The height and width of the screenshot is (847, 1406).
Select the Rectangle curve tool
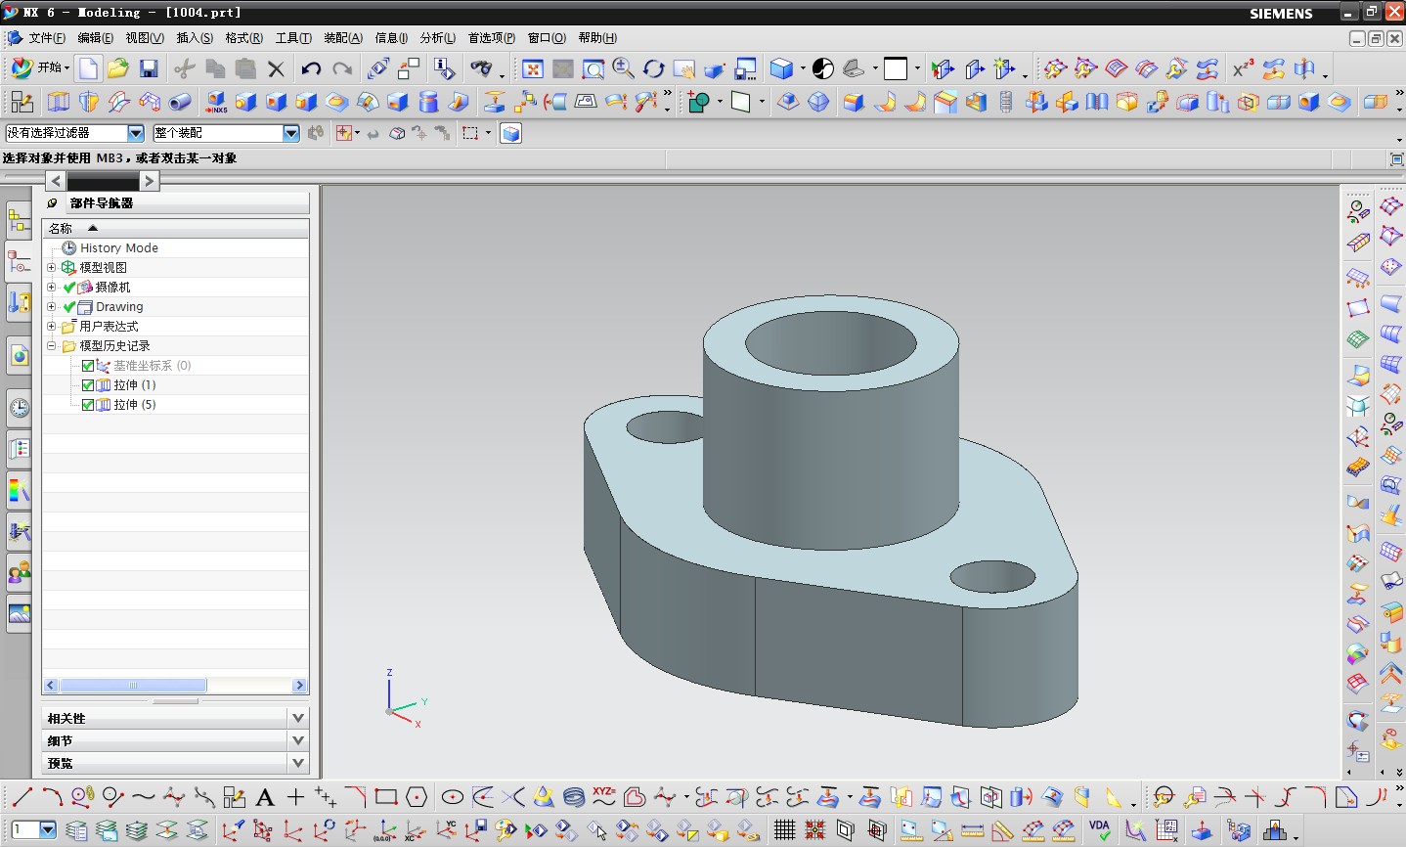(x=385, y=797)
